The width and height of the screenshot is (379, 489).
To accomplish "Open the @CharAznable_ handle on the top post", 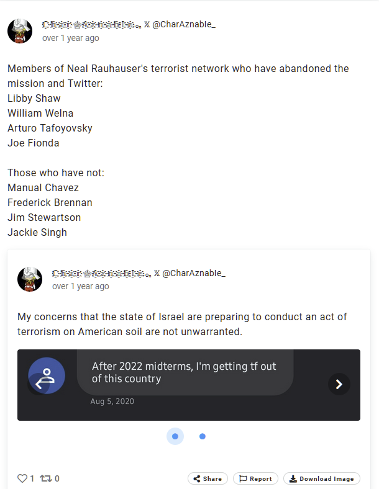I will 184,25.
